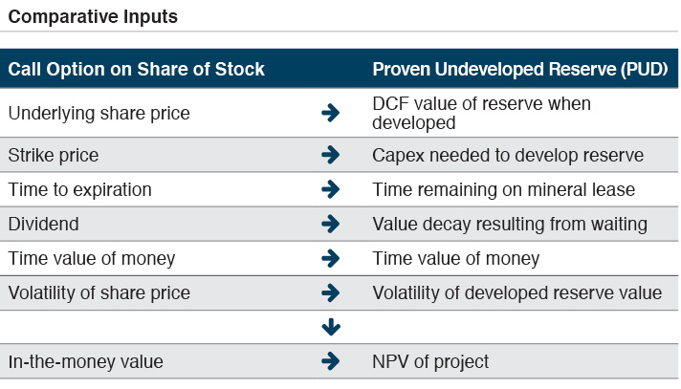The image size is (681, 389).
Task: Click the downward-pointing arrow
Action: pyautogui.click(x=331, y=327)
